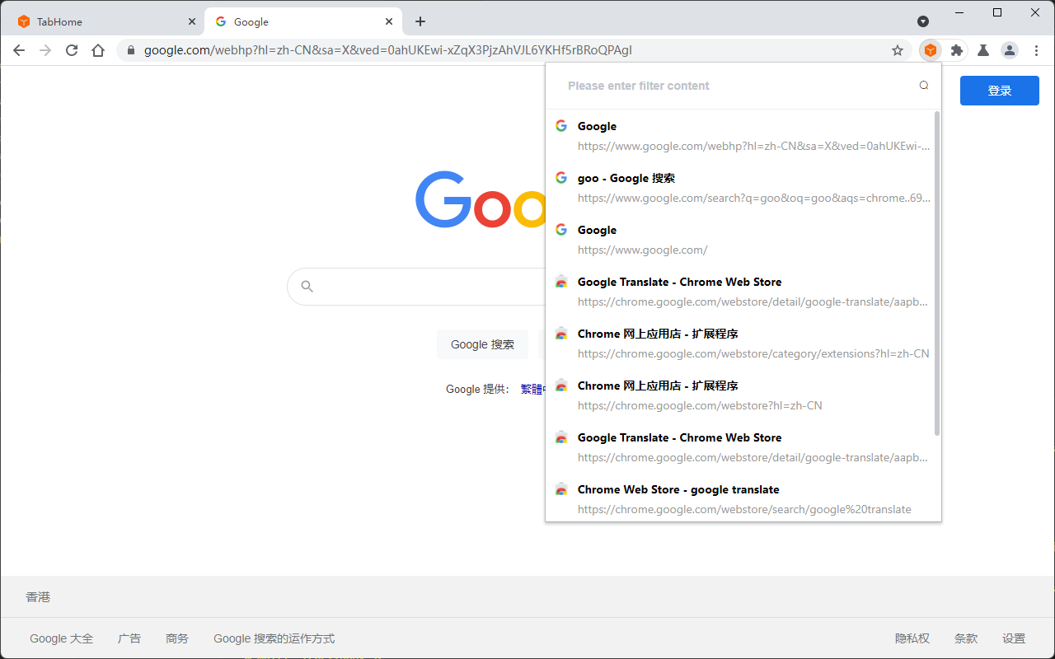The image size is (1055, 659).
Task: Reload the page with the refresh icon
Action: [x=72, y=50]
